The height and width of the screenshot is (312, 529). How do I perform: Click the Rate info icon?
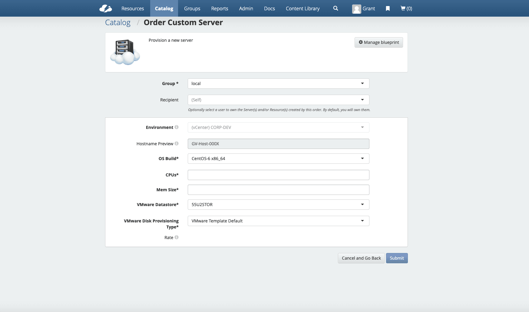[x=177, y=237]
